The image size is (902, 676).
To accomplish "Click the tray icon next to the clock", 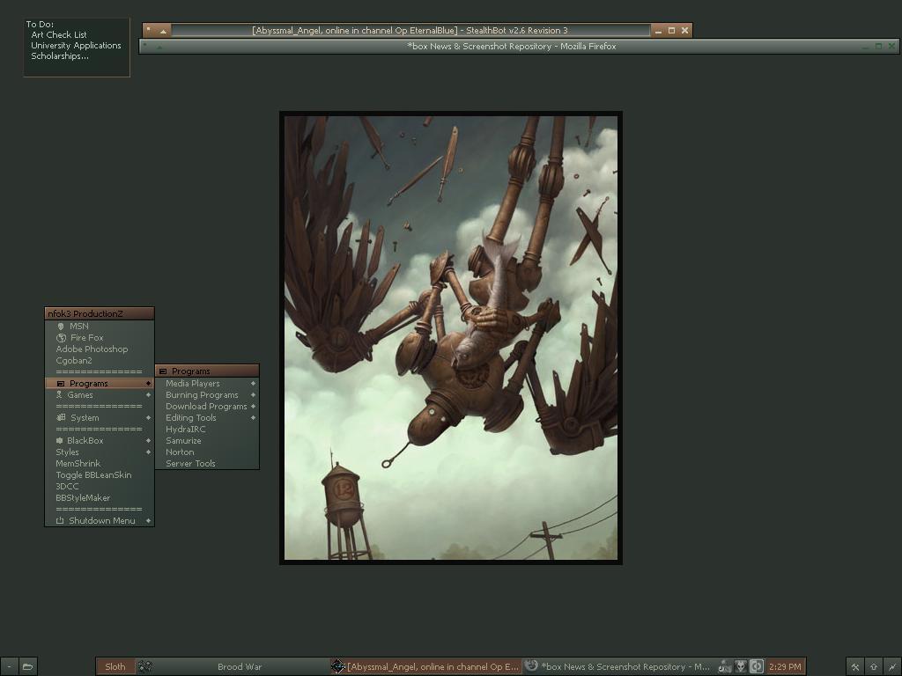I will point(757,667).
